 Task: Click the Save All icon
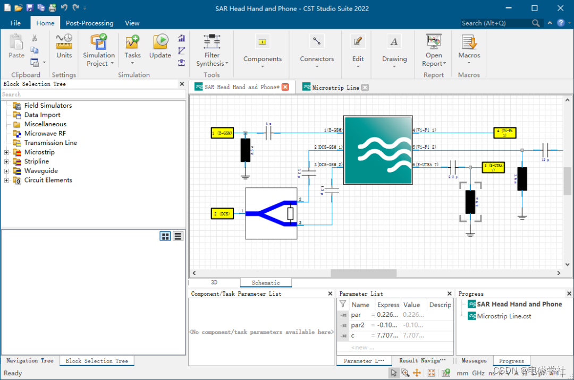pyautogui.click(x=40, y=7)
